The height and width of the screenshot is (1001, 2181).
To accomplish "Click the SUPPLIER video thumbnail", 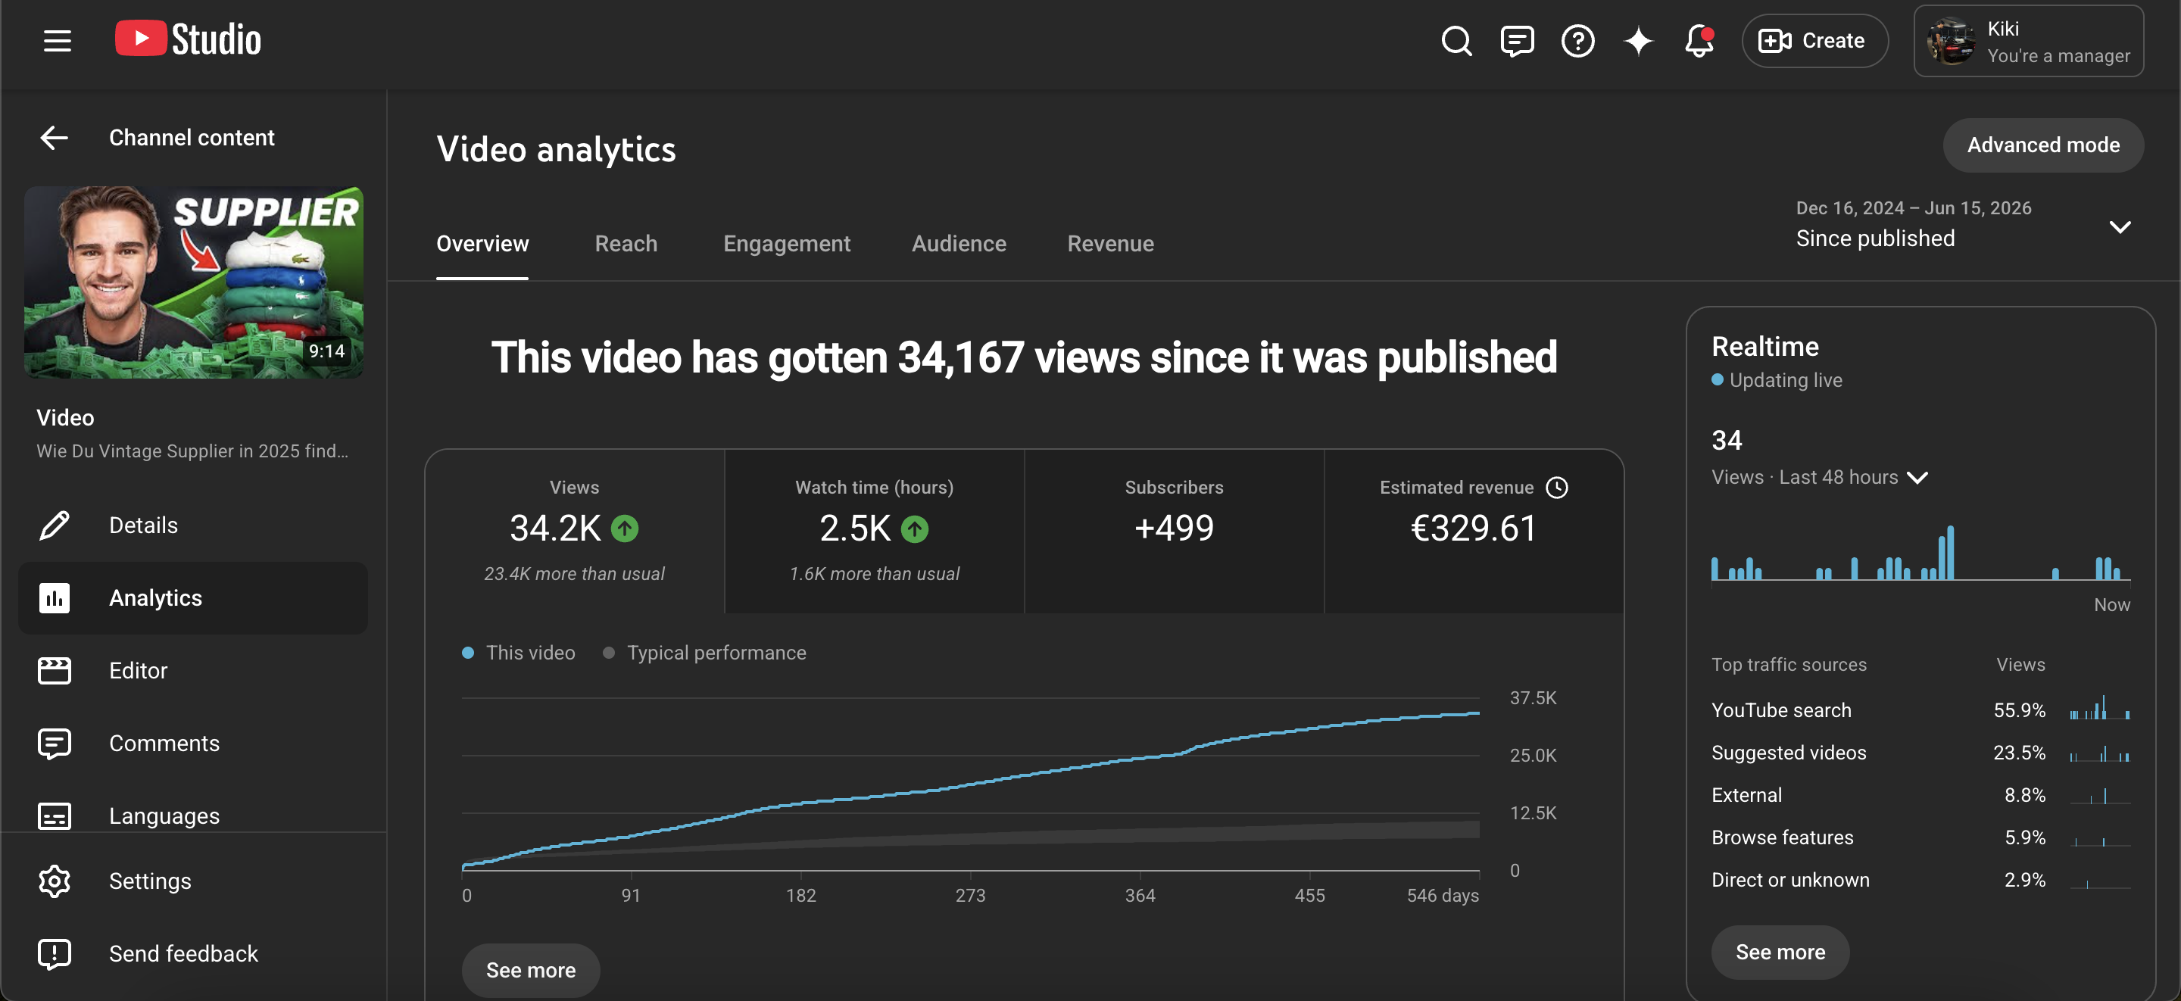I will (194, 282).
